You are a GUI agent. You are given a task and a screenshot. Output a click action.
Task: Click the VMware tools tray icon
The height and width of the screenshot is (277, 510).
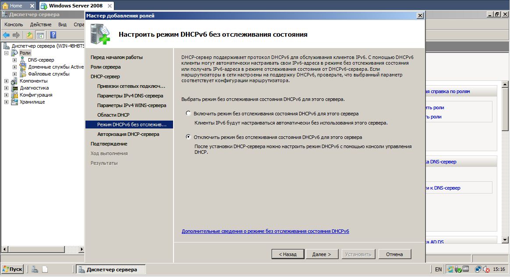coord(466,269)
